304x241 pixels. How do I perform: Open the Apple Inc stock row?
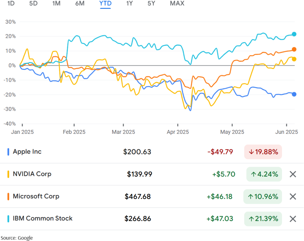27,152
